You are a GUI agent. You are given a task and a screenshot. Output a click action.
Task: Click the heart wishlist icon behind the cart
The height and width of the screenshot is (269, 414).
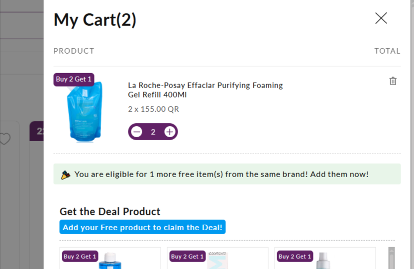click(x=4, y=139)
